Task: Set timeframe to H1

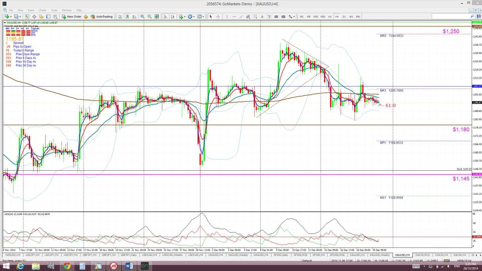Action: tap(330, 16)
